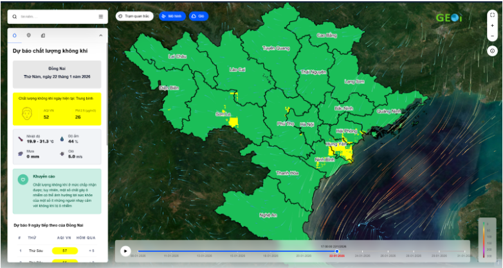Select the highlighted 22-01-2026 timeline date
503x268 pixels.
click(x=336, y=256)
